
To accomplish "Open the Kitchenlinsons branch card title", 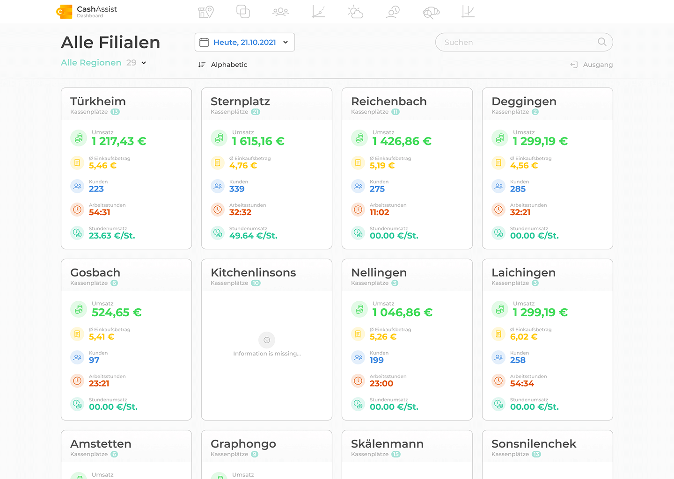I will (253, 273).
